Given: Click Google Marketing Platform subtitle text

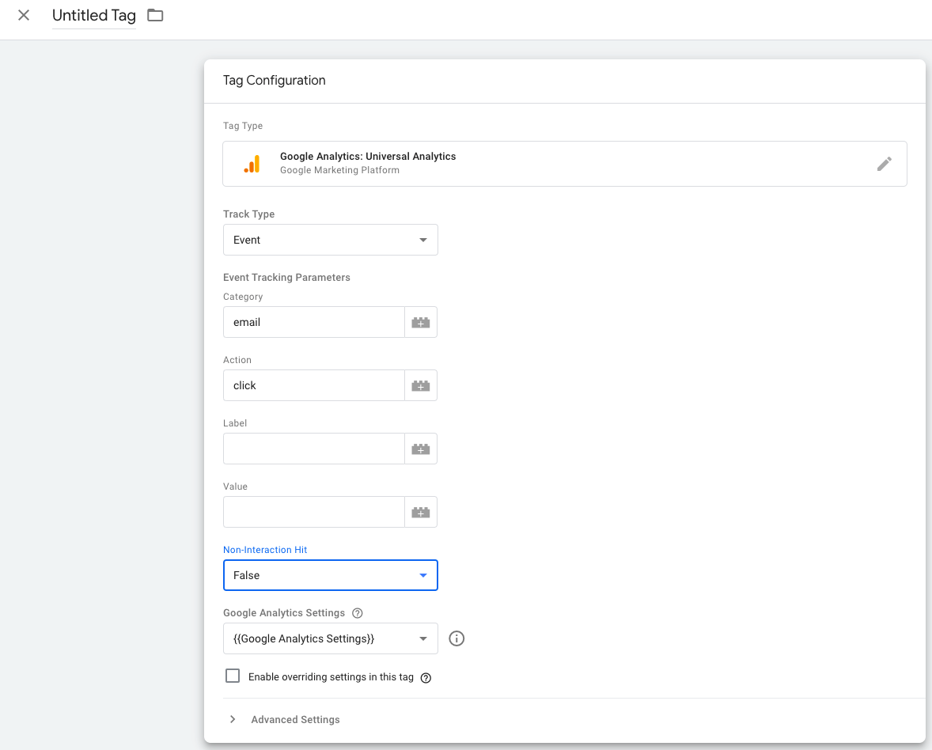Looking at the screenshot, I should click(339, 170).
